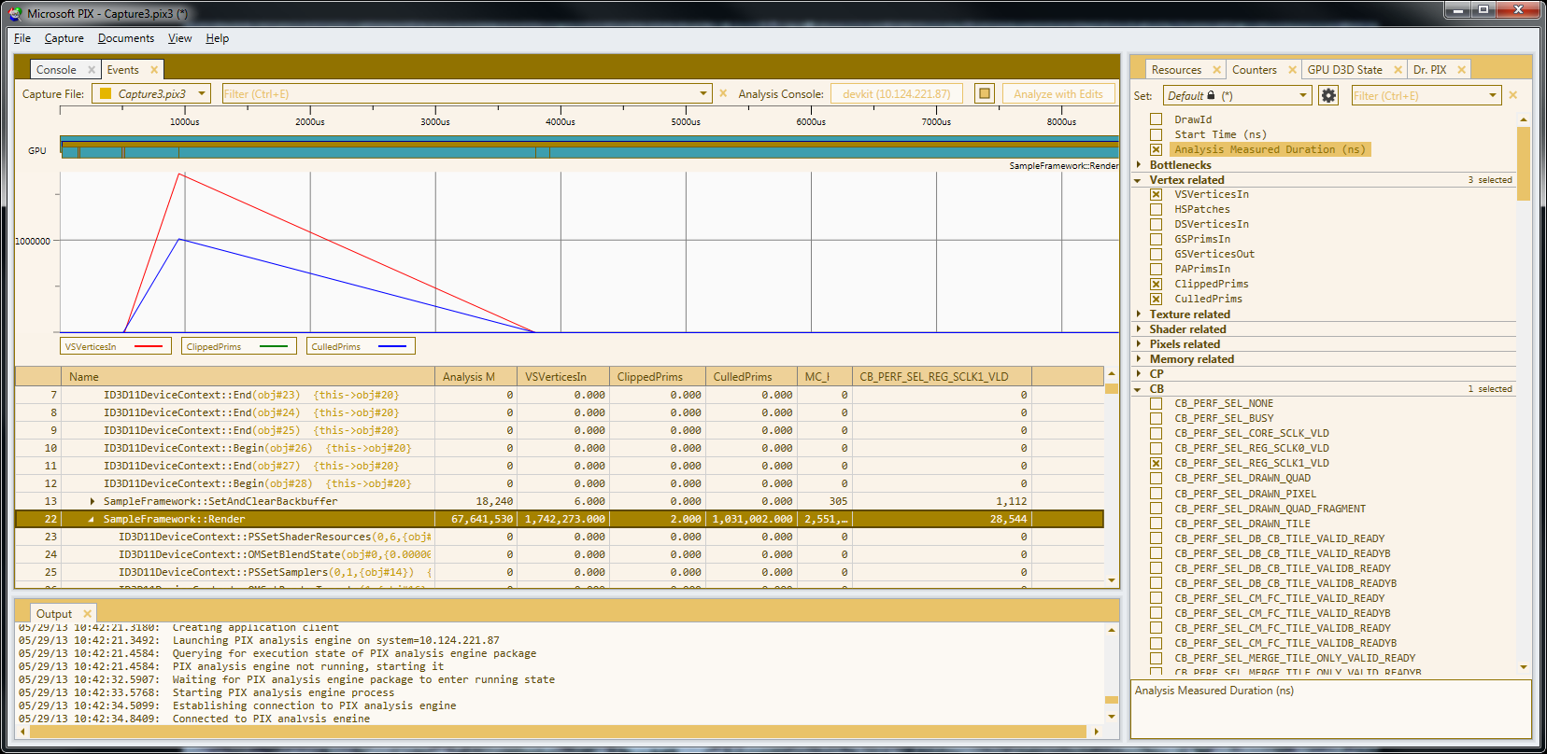The image size is (1547, 754).
Task: Click the CulledPrims blue legend swatch
Action: [392, 346]
